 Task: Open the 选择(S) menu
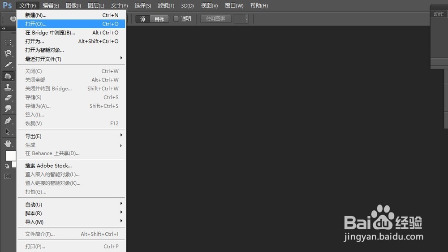142,5
